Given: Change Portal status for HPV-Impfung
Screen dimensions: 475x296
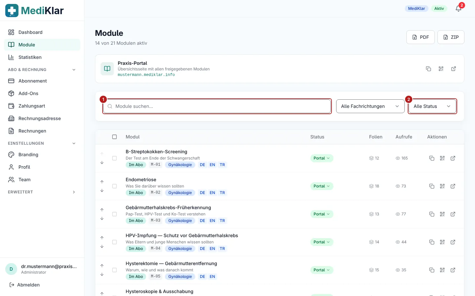Looking at the screenshot, I should click(x=322, y=242).
